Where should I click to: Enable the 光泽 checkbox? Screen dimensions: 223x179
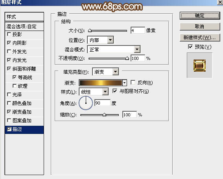click(9, 94)
